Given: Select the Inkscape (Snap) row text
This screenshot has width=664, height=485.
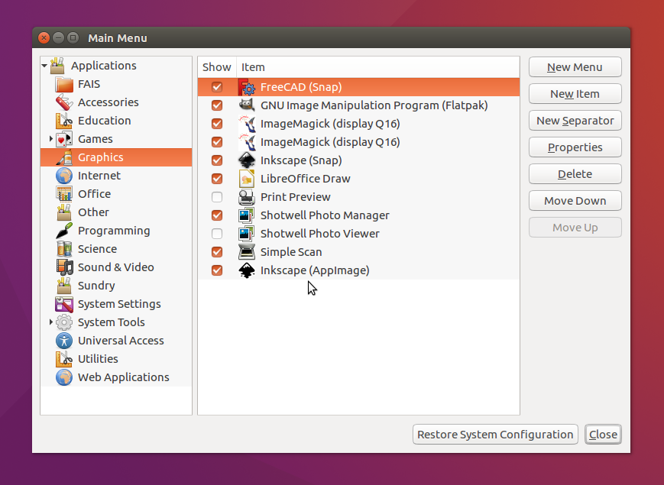Looking at the screenshot, I should coord(301,160).
